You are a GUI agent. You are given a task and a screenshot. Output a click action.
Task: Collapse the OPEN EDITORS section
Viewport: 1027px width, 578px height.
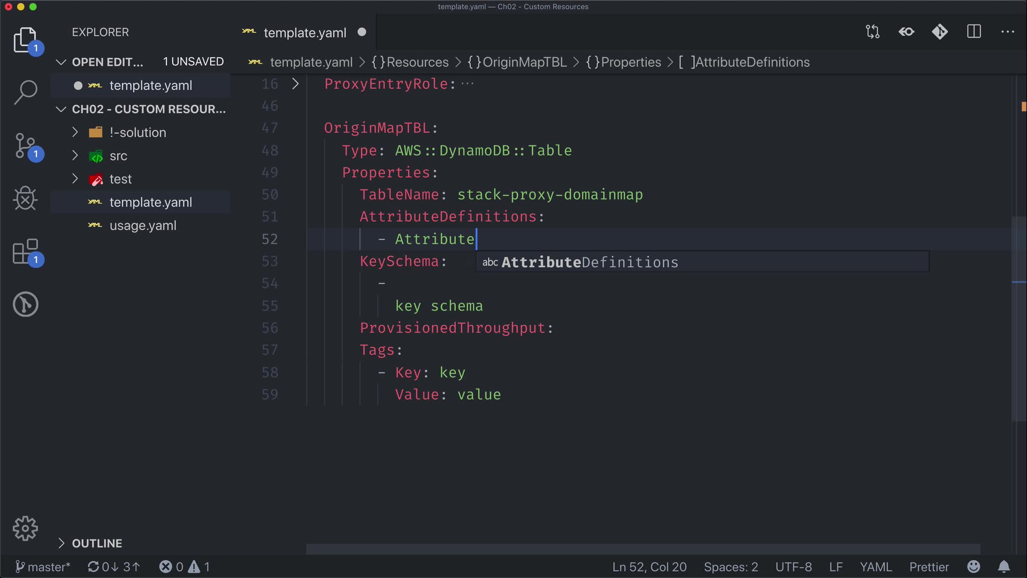(x=61, y=62)
